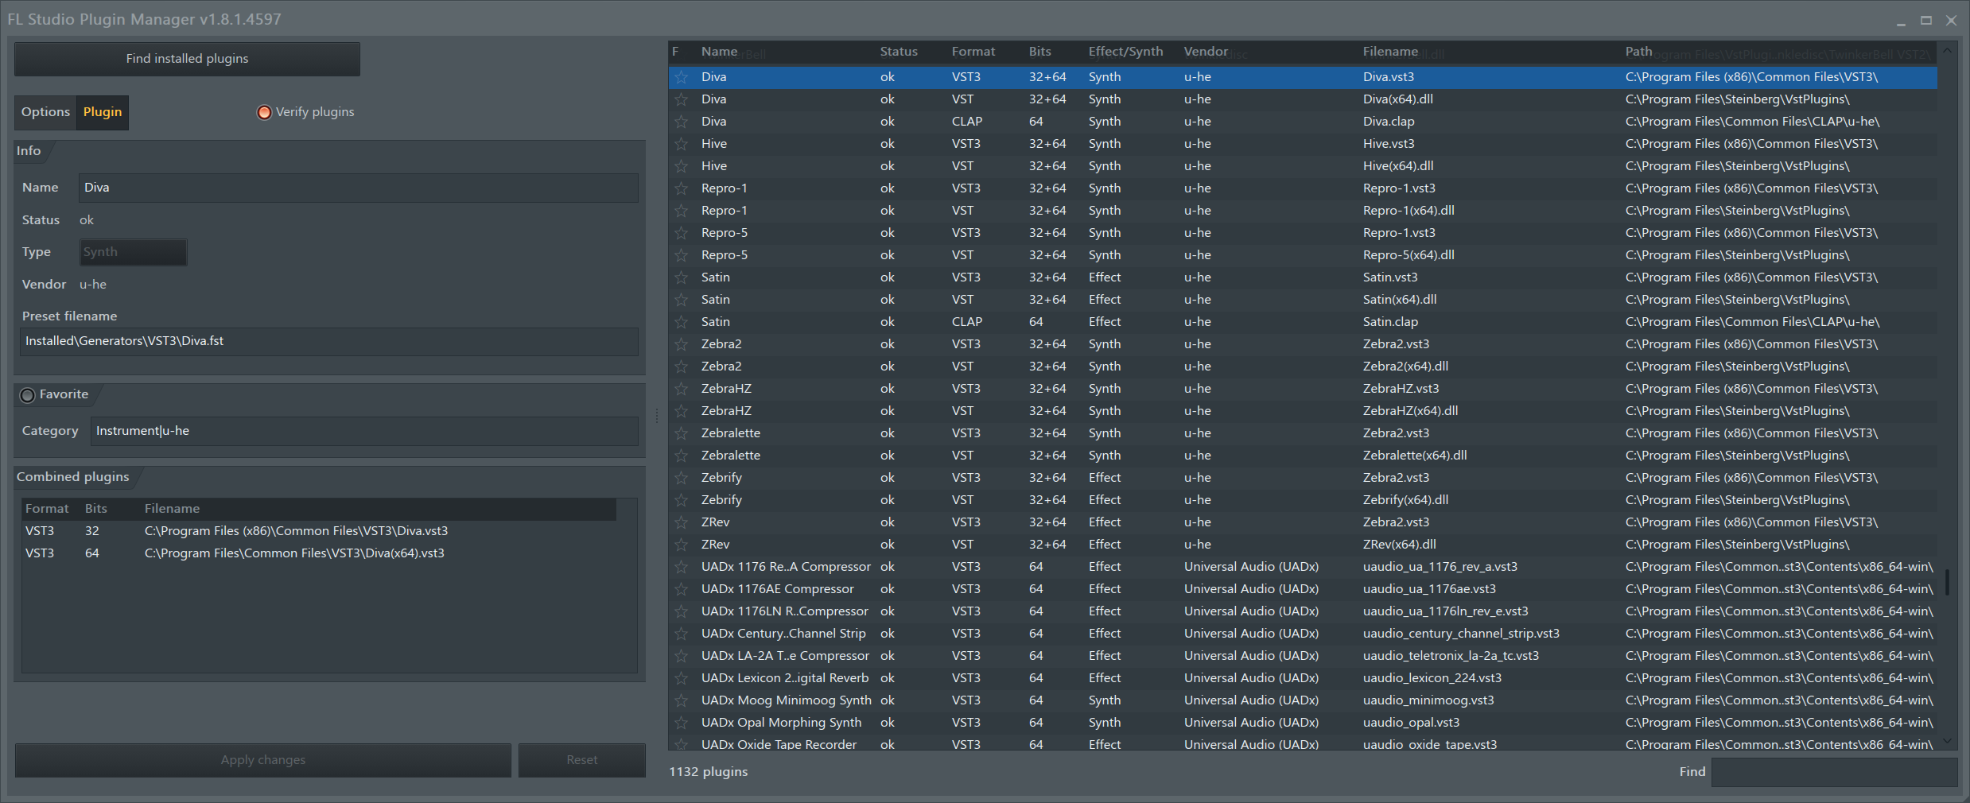Collapse the Combined plugins section
The height and width of the screenshot is (803, 1970).
72,476
